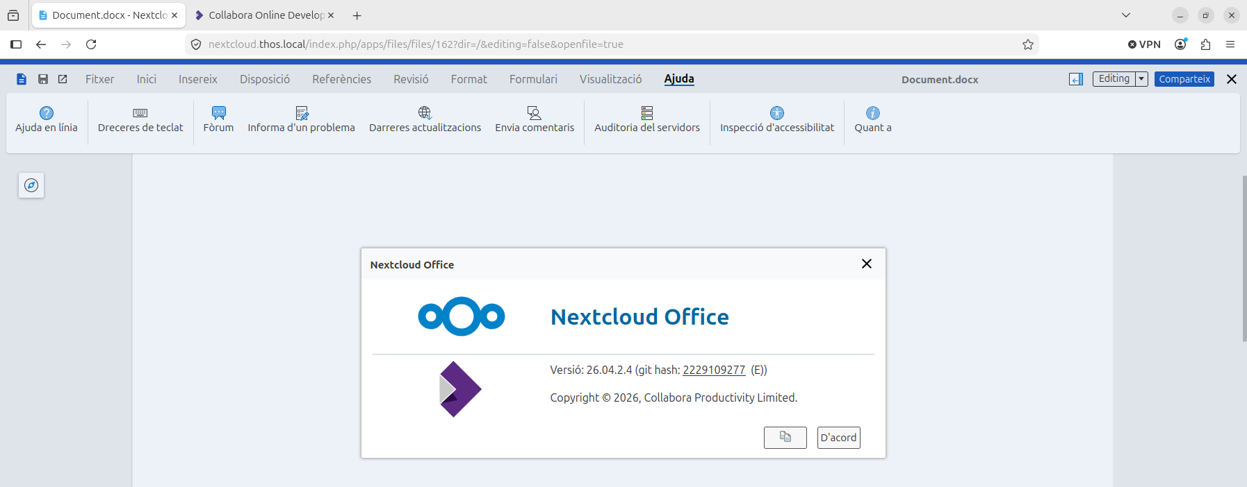Open Ajuda en línia help

pyautogui.click(x=47, y=120)
